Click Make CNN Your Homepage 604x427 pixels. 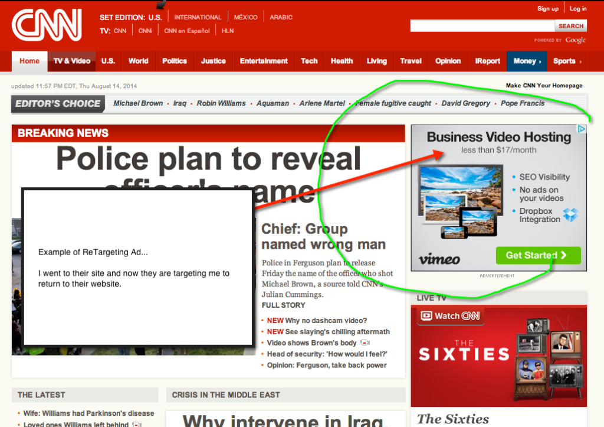[x=544, y=86]
